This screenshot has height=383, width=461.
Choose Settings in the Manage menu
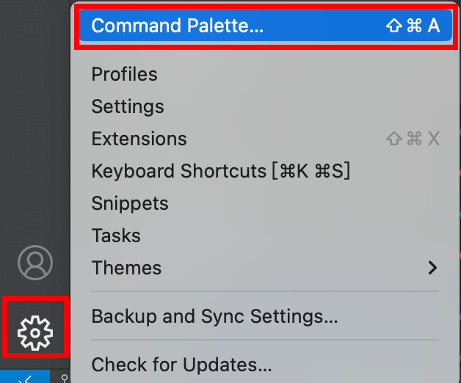point(128,106)
